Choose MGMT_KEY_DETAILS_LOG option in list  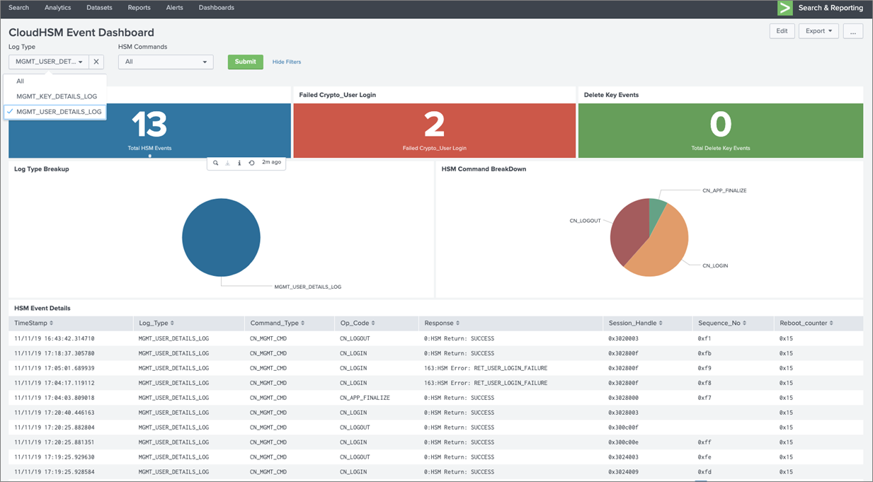click(55, 96)
